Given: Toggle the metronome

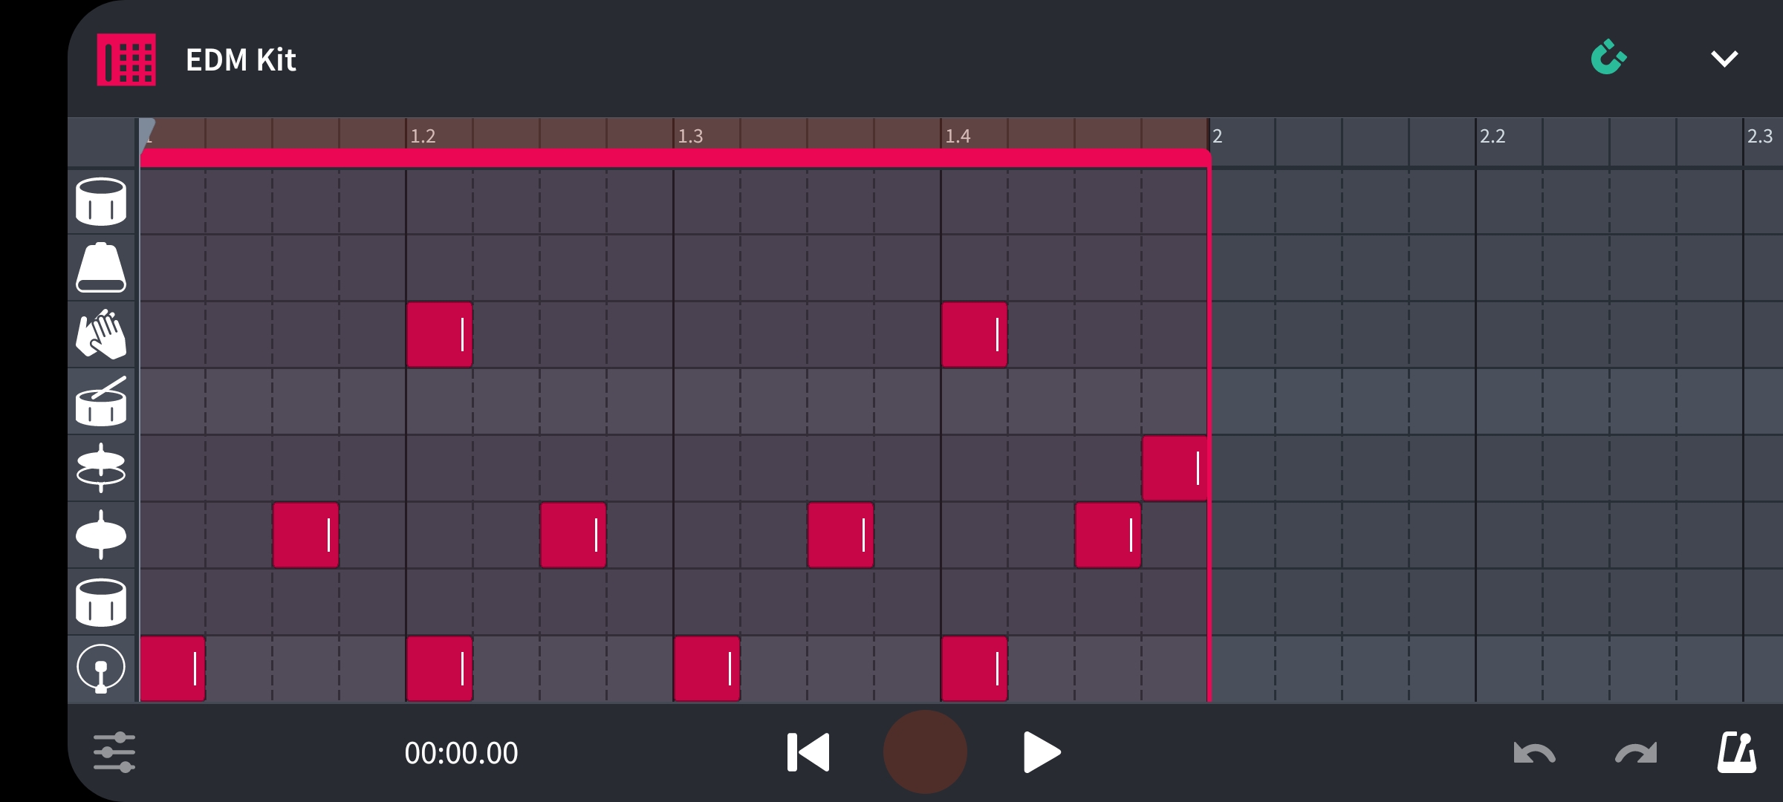Looking at the screenshot, I should pyautogui.click(x=1737, y=752).
